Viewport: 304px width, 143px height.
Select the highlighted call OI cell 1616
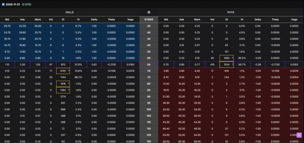coord(63,84)
